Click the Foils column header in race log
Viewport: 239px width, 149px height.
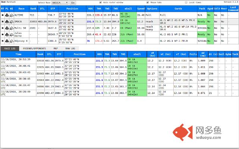[x=193, y=54]
